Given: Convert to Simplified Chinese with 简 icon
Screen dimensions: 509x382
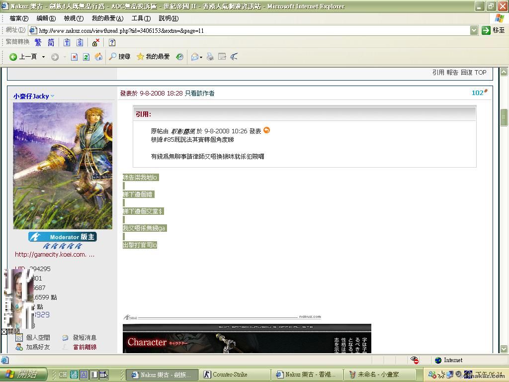Looking at the screenshot, I should [x=51, y=43].
